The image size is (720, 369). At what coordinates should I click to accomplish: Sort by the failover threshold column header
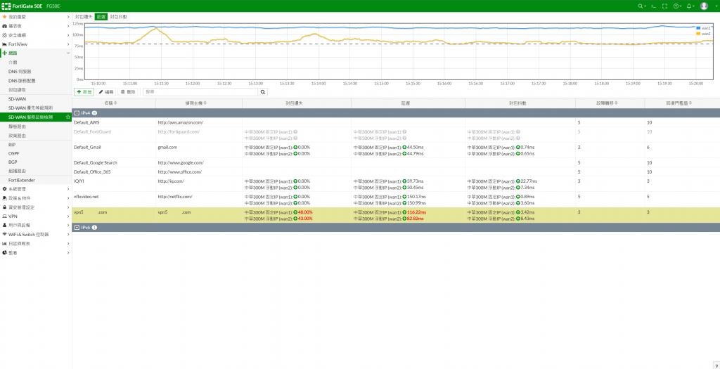(x=610, y=103)
